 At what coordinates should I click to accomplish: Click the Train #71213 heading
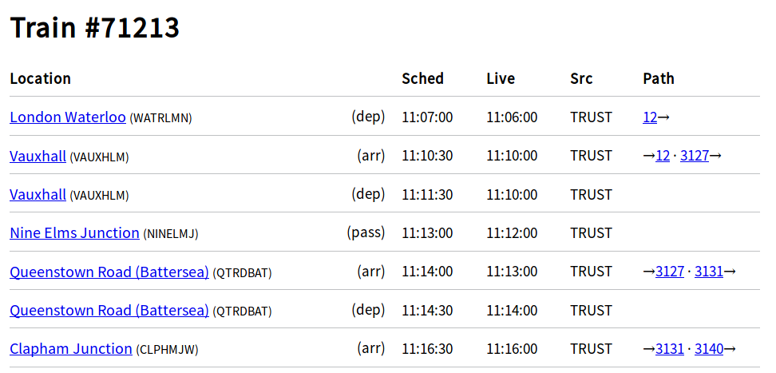(x=94, y=27)
